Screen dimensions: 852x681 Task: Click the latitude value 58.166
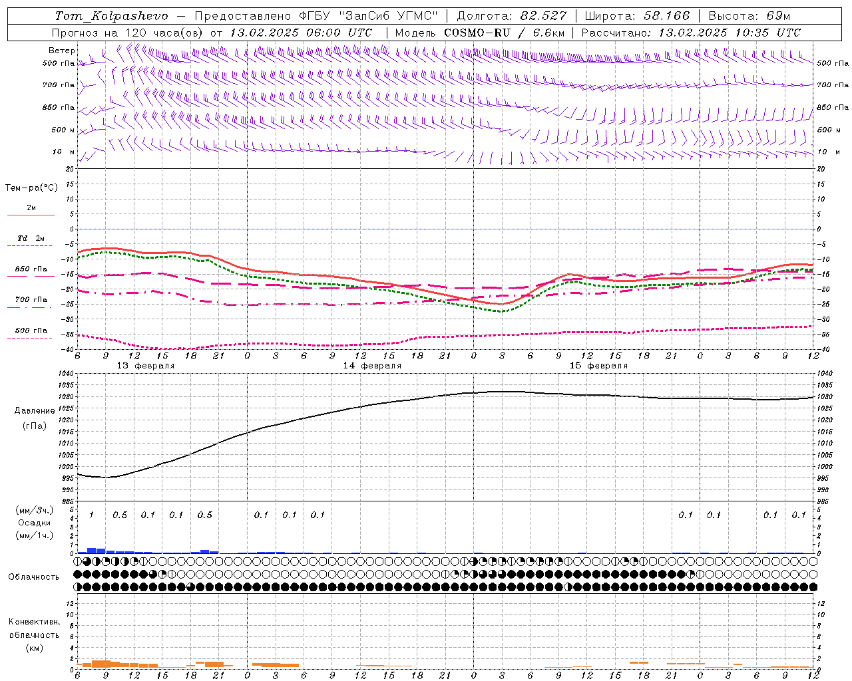[x=667, y=16]
